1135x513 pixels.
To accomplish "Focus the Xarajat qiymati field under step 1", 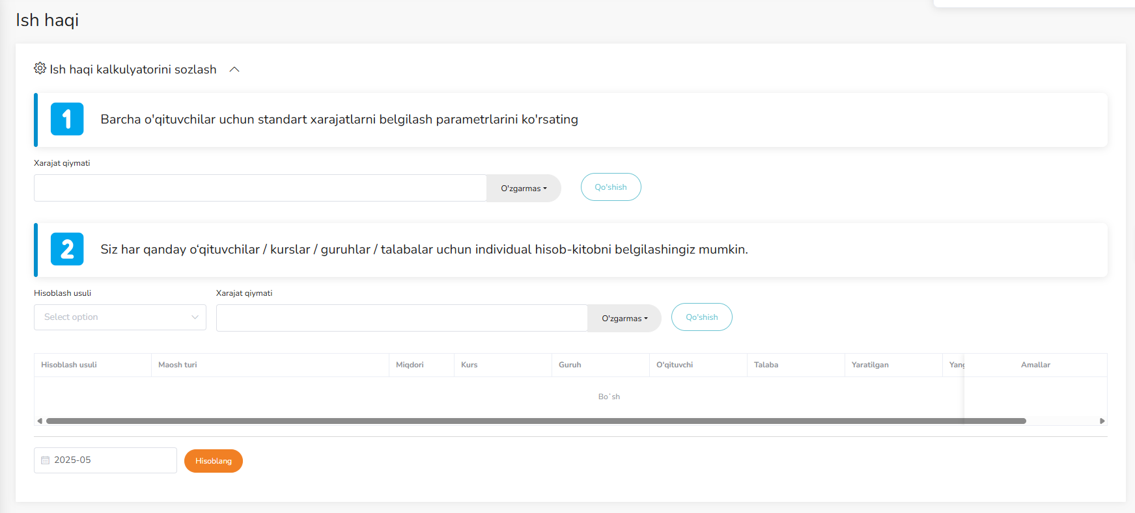I will 260,188.
